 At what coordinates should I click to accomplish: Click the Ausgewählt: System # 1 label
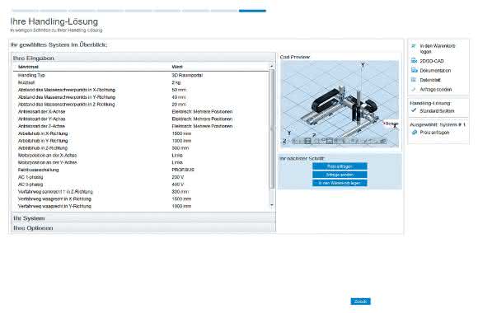pos(438,124)
